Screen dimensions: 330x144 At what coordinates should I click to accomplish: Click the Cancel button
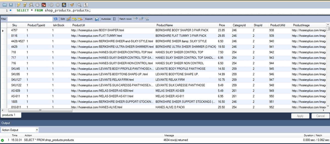click(x=320, y=116)
